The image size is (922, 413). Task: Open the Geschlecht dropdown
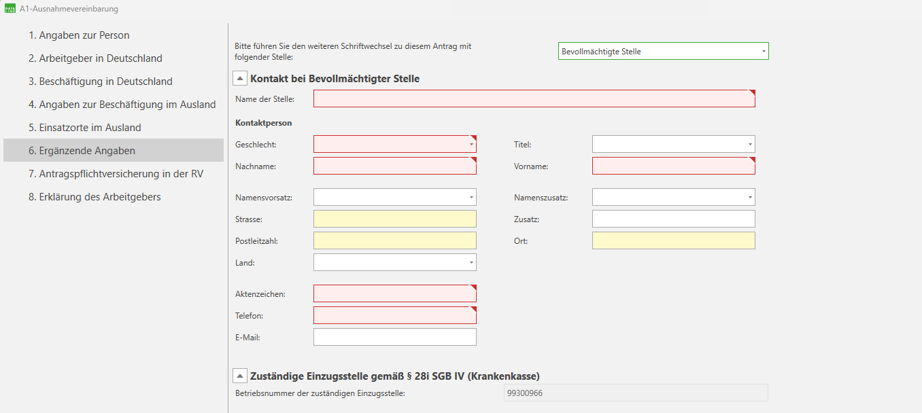click(394, 144)
